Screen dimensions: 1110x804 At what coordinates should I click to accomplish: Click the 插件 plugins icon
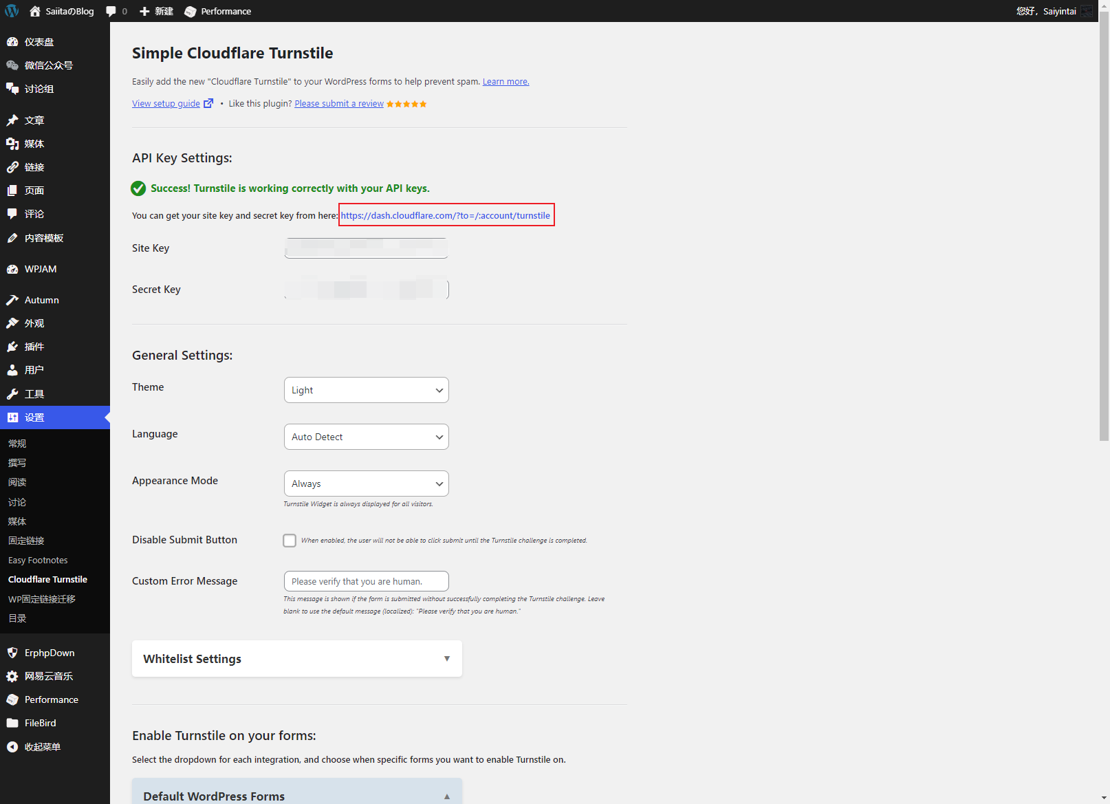pos(12,347)
